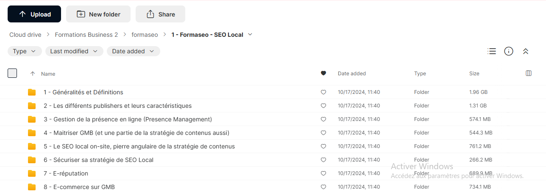
Task: Toggle heart for 6 - Sécuriser sa stratégie
Action: point(323,160)
